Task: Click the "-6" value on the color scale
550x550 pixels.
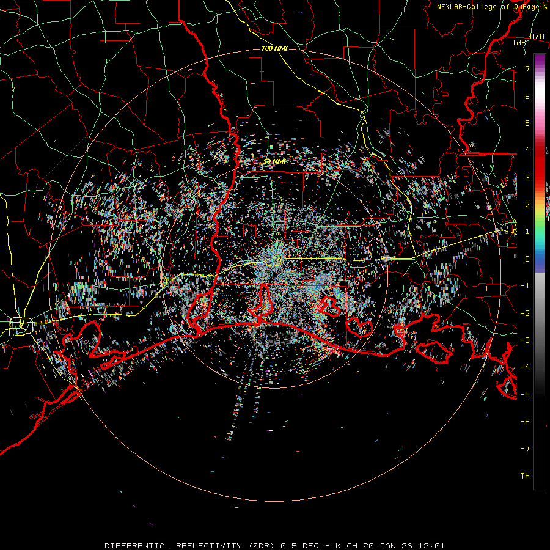Action: (x=525, y=422)
